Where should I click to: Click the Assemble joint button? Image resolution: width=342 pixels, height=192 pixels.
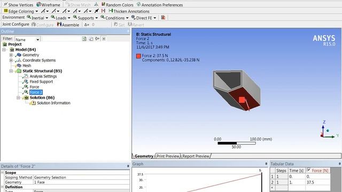click(x=68, y=25)
